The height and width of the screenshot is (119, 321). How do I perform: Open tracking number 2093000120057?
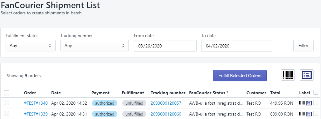click(x=166, y=103)
